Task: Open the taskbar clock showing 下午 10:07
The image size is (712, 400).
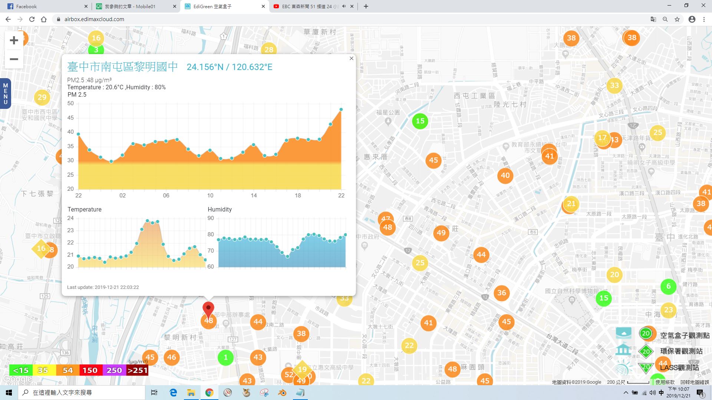Action: 678,393
